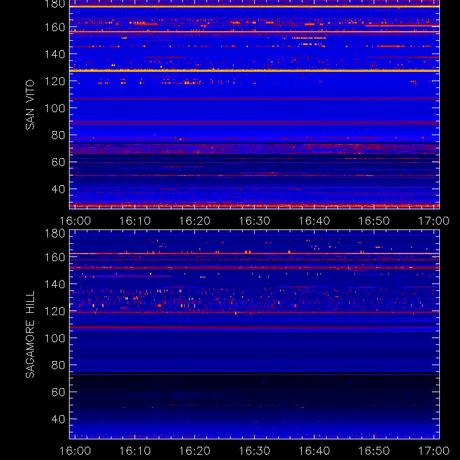Click the SAN VITO vertical axis title
Image resolution: width=460 pixels, height=460 pixels.
point(30,105)
